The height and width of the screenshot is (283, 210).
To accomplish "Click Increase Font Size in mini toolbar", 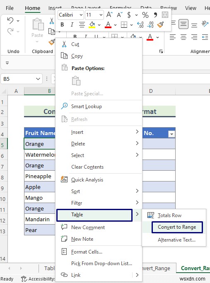I will click(x=109, y=15).
